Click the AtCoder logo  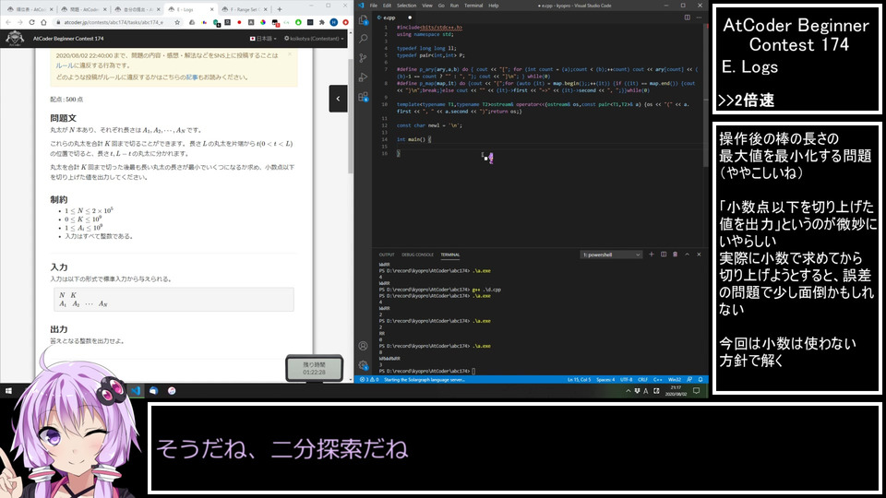coord(15,39)
